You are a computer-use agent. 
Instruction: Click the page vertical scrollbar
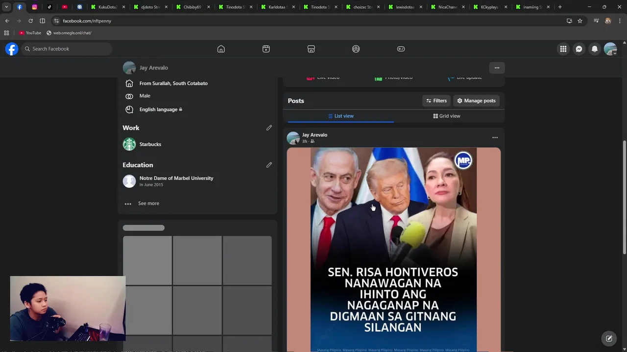[x=624, y=197]
